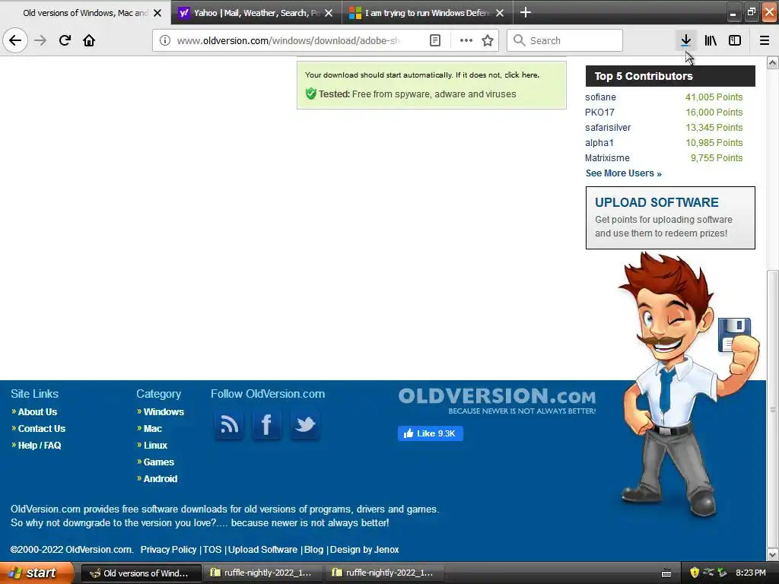Click into the Search box

click(565, 40)
